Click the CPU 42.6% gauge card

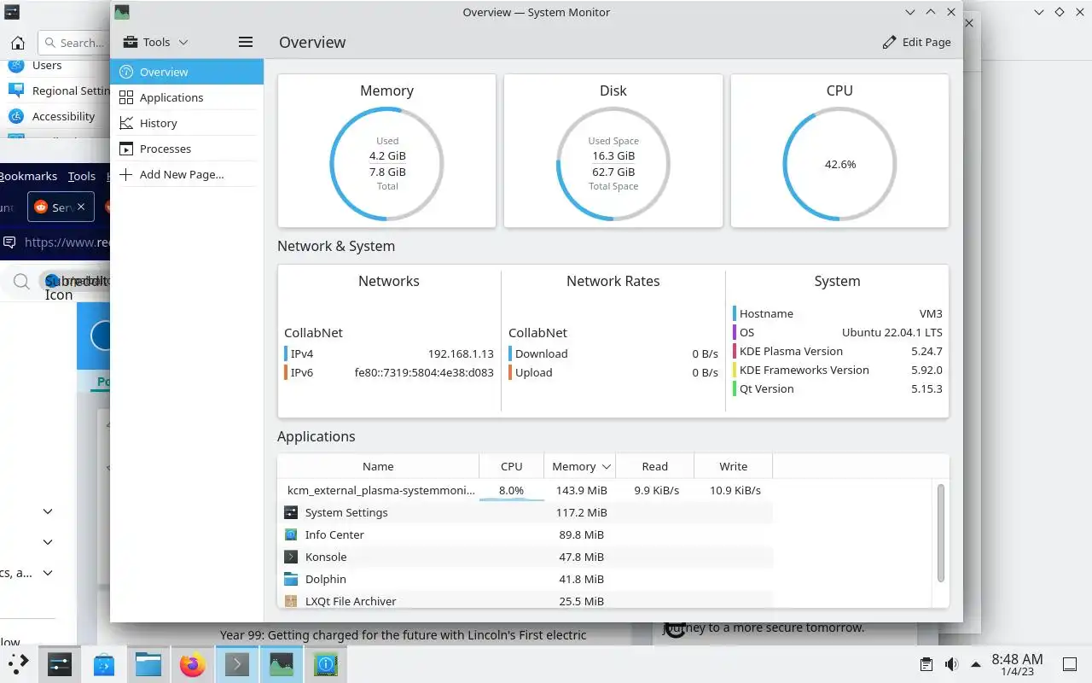[839, 151]
